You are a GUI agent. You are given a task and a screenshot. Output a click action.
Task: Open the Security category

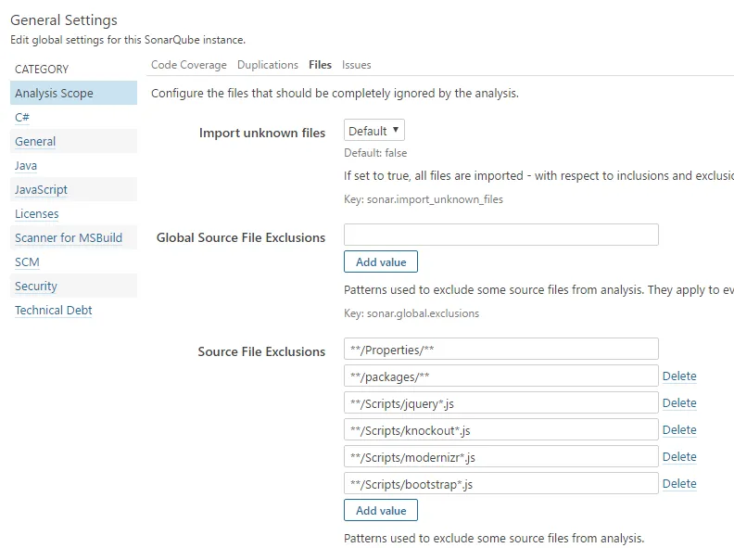[x=36, y=287]
